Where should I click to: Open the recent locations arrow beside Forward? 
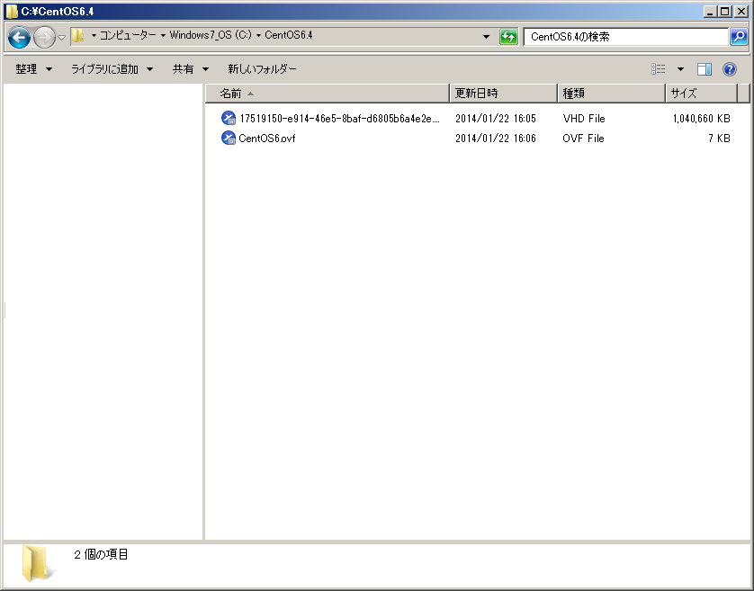pyautogui.click(x=61, y=37)
